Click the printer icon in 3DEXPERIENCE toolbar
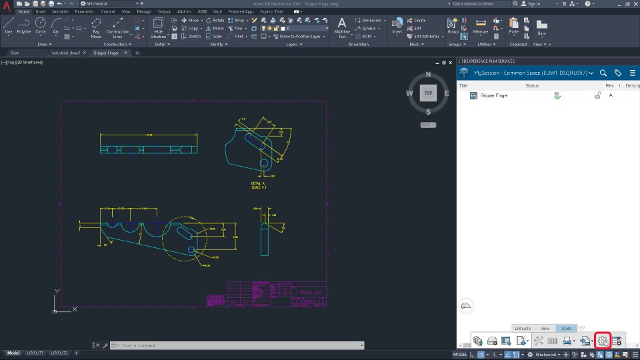The image size is (640, 360). [566, 341]
